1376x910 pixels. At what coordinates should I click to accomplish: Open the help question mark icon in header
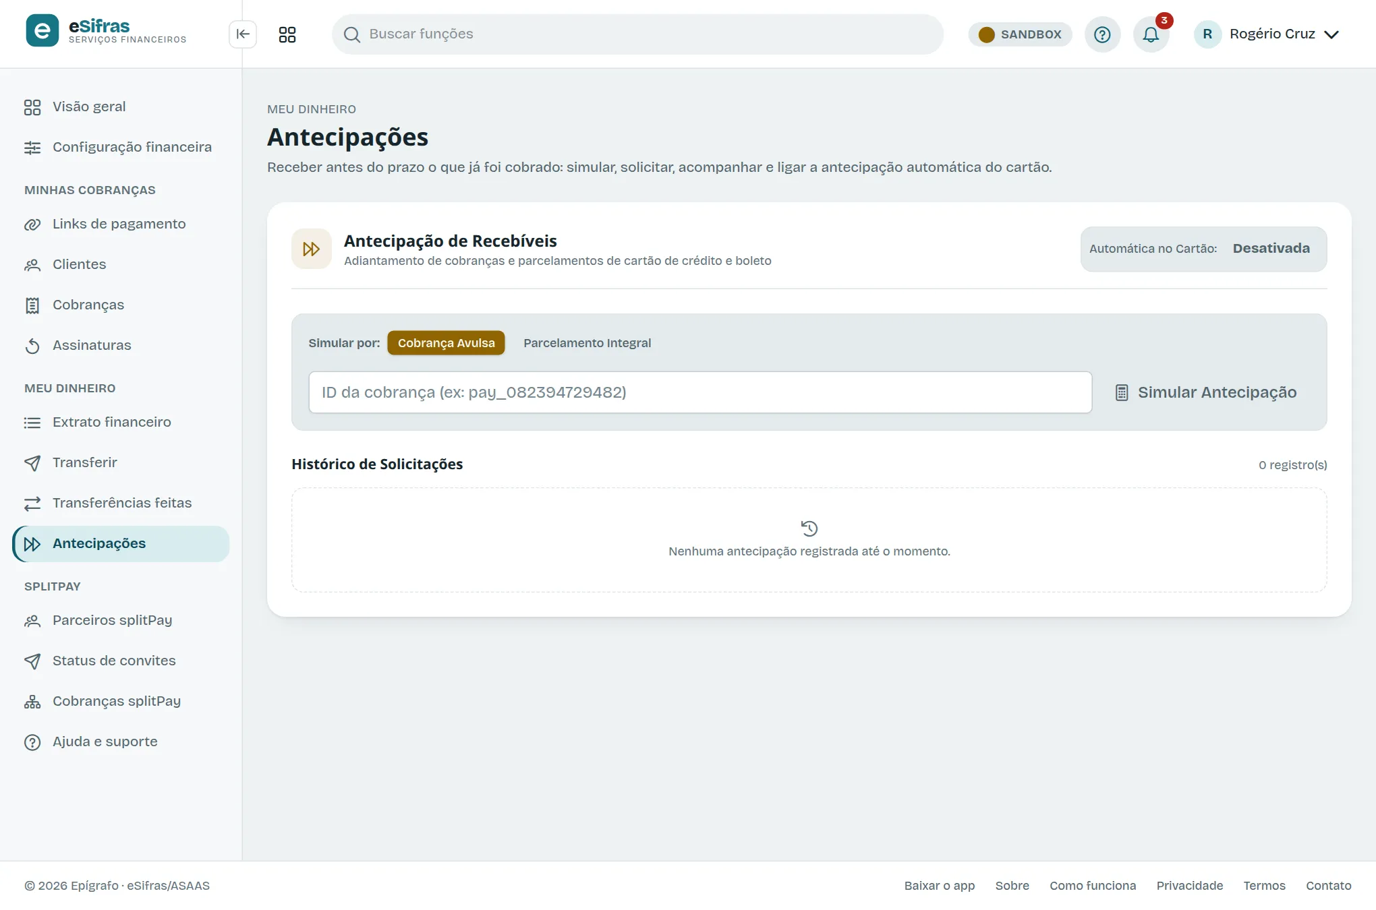1102,34
